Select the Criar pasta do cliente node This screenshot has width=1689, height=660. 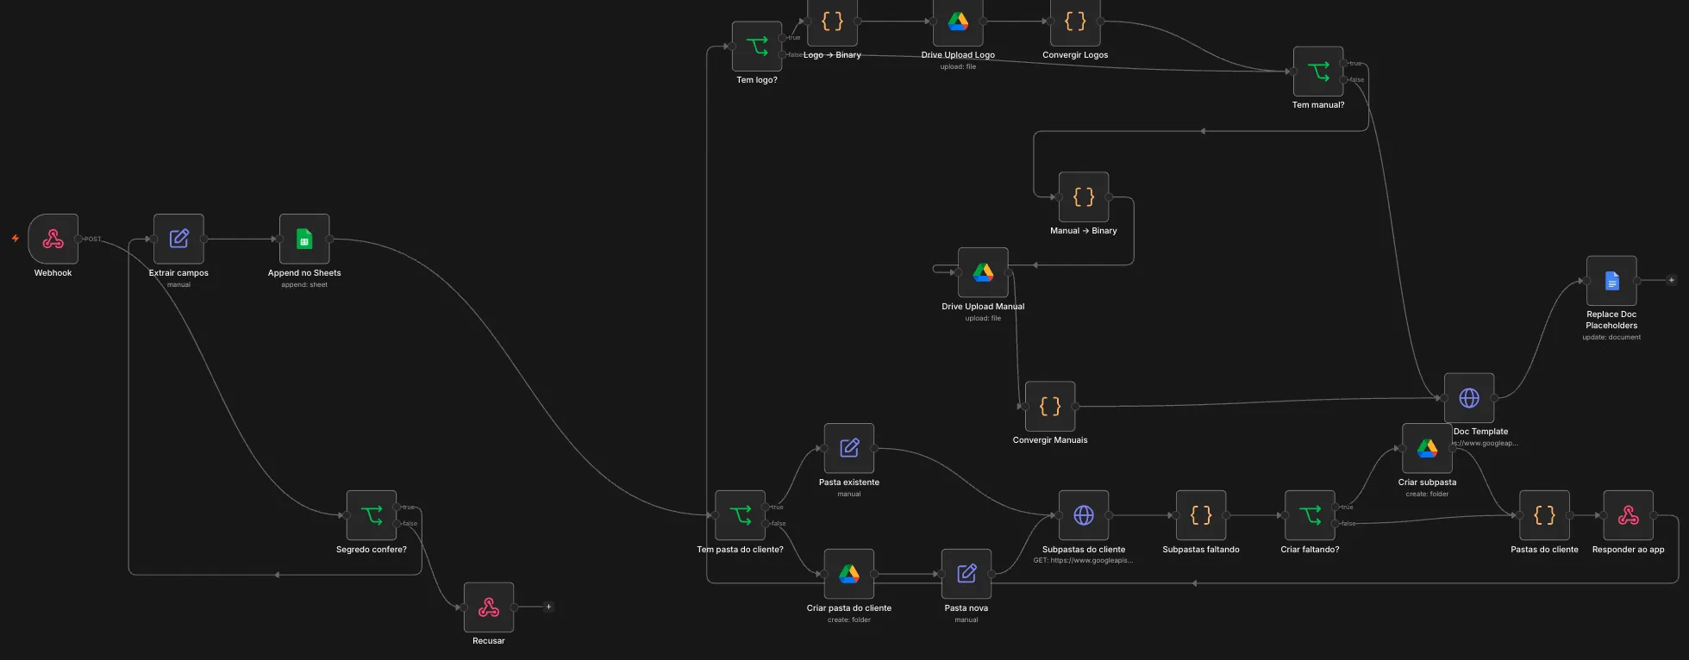(x=849, y=574)
